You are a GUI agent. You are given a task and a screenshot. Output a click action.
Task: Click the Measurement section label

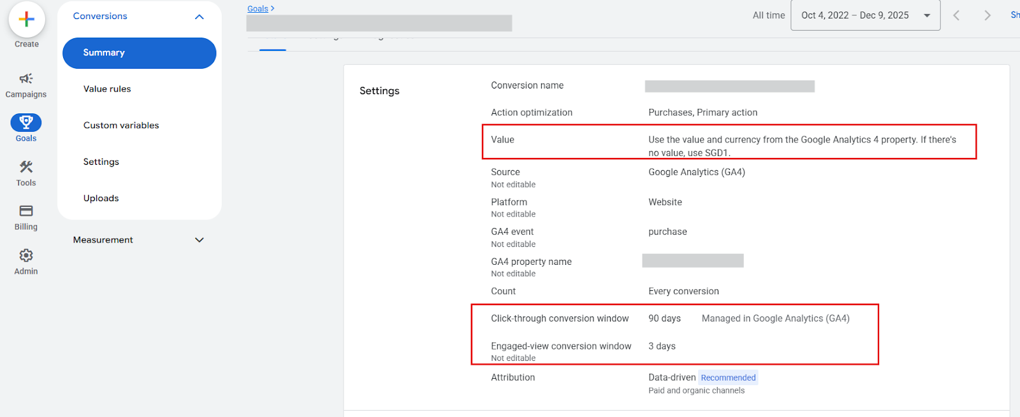tap(103, 240)
